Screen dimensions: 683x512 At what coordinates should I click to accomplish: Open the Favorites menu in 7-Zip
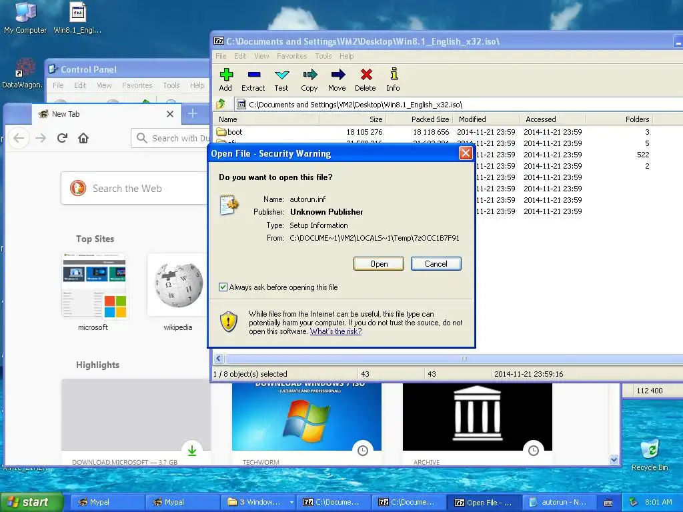click(x=292, y=56)
